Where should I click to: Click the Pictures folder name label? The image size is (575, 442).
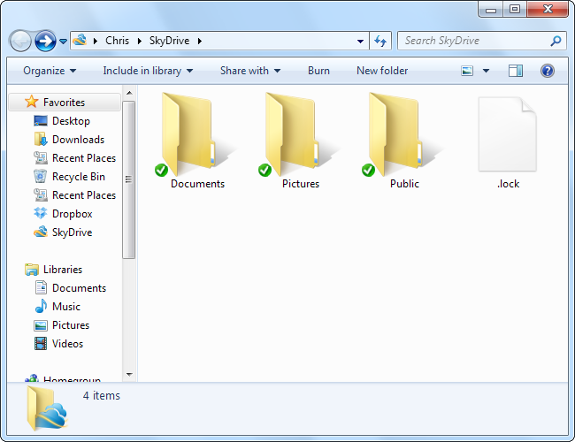click(x=301, y=184)
